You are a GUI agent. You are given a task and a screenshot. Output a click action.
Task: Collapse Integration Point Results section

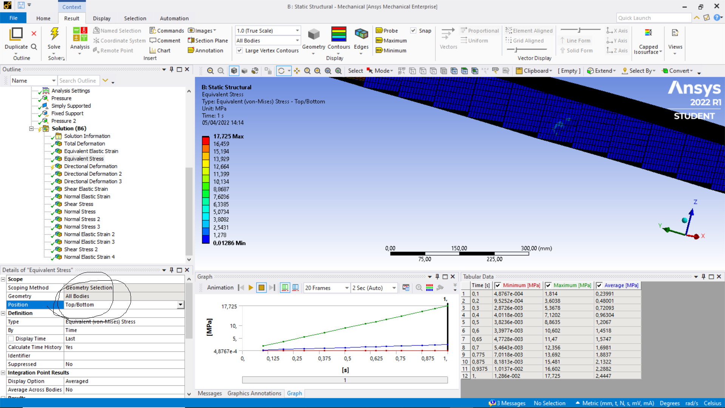(3, 373)
